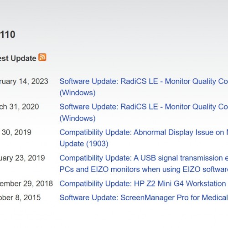Click the bold 110 page title
The width and height of the screenshot is (228, 228).
pyautogui.click(x=8, y=35)
